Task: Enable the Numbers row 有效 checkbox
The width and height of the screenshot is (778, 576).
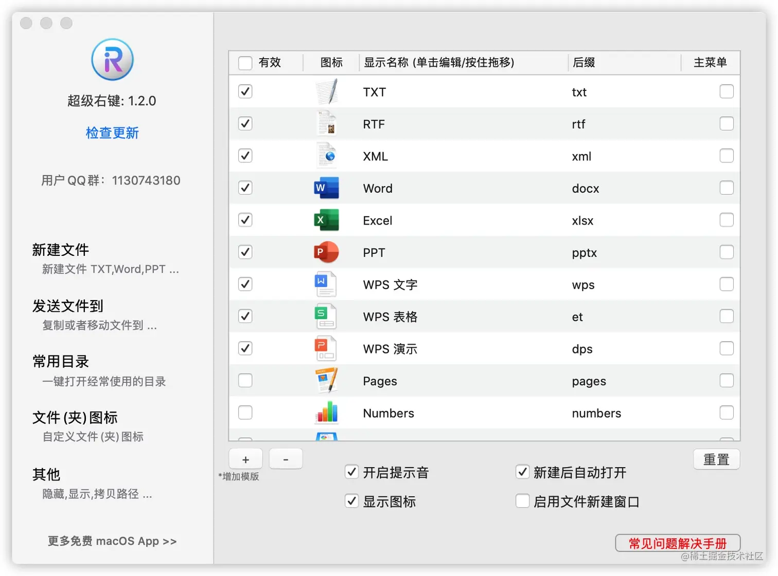Action: [x=245, y=413]
